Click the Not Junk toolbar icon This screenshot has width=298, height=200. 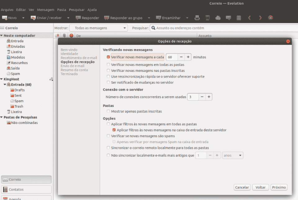[228, 18]
